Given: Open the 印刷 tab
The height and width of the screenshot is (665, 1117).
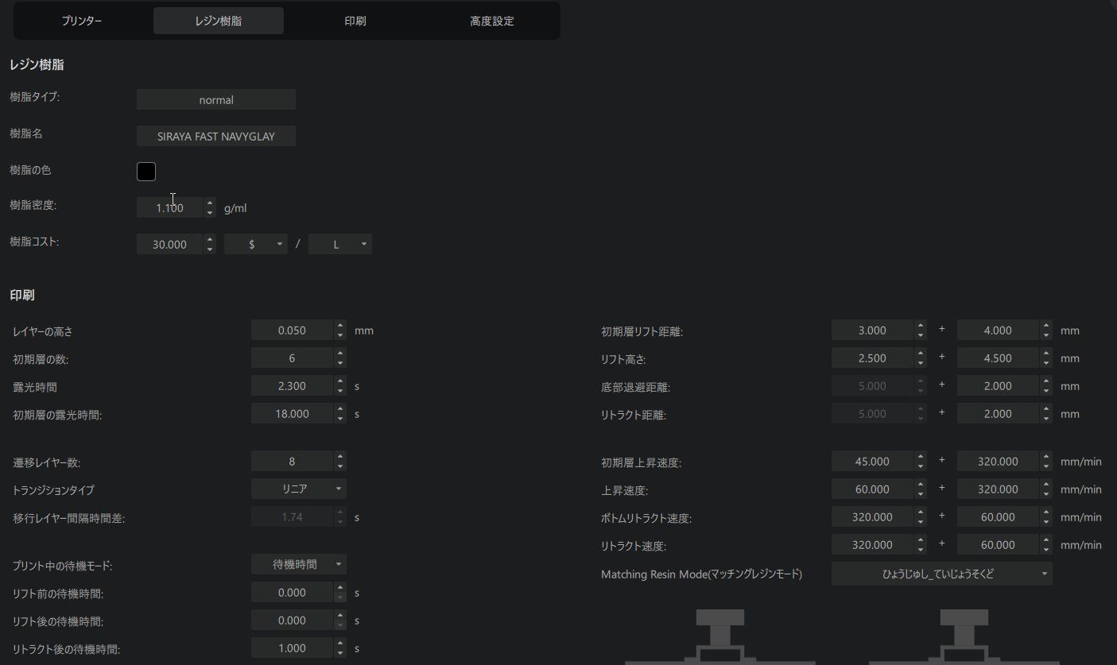Looking at the screenshot, I should [355, 21].
